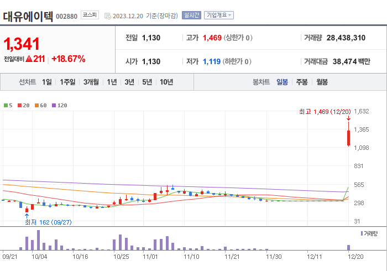The height and width of the screenshot is (271, 387).
Task: Click the current price 1,341
Action: [22, 44]
